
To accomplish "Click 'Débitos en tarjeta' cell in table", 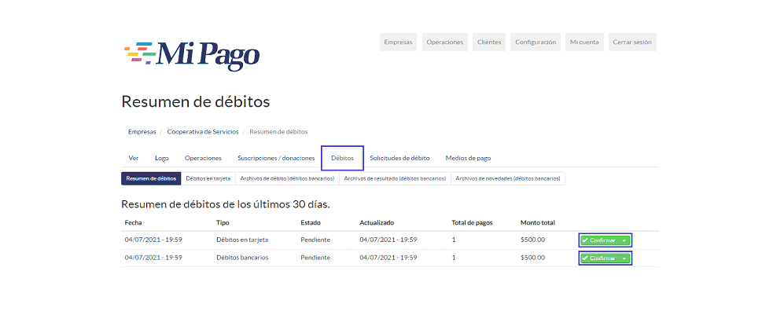I will click(242, 240).
